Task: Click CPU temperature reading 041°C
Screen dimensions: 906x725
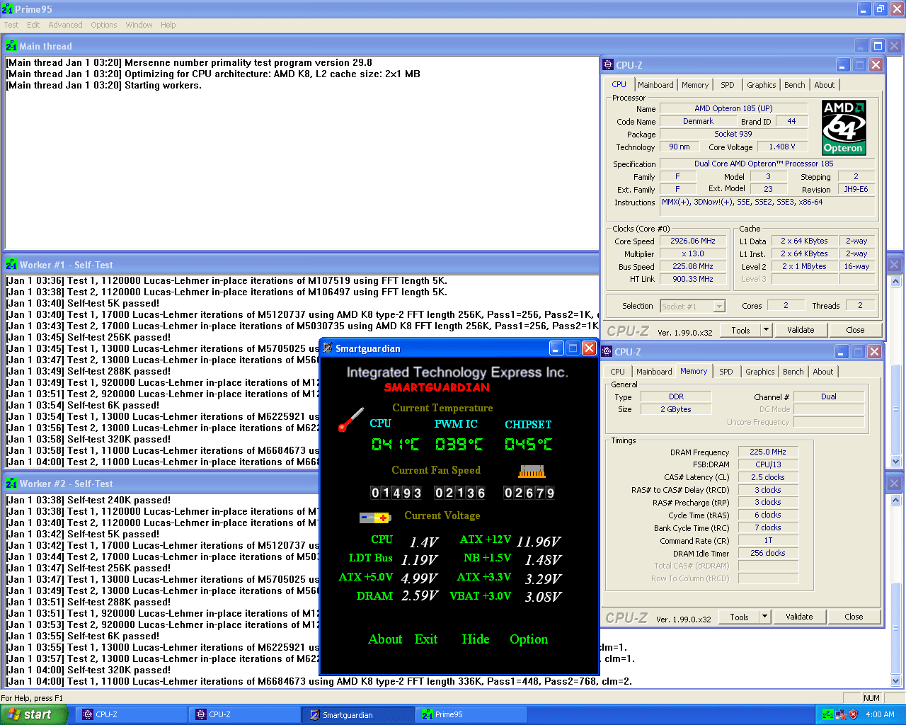Action: click(x=395, y=445)
